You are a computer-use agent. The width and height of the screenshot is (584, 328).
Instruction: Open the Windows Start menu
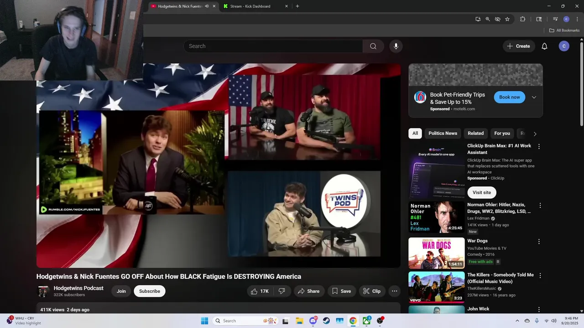(204, 321)
